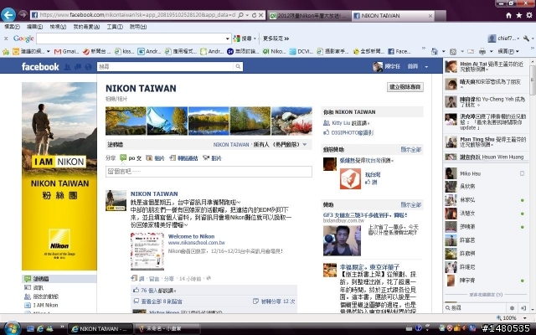536x335 pixels.
Task: Open the www.nikonschool.com.tw link
Action: [x=197, y=243]
